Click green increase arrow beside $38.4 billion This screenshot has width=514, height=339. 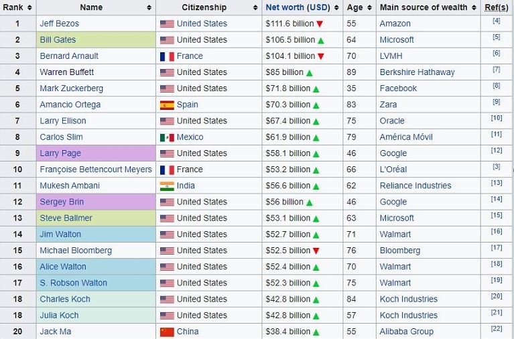coord(316,332)
